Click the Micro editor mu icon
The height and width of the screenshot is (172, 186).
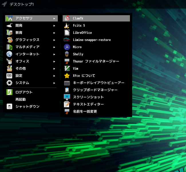(67, 47)
